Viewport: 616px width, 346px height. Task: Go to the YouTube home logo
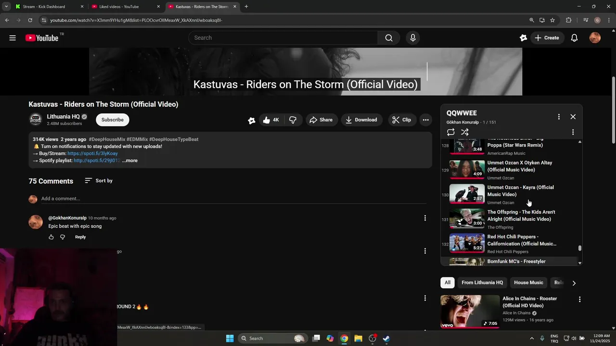pyautogui.click(x=42, y=38)
